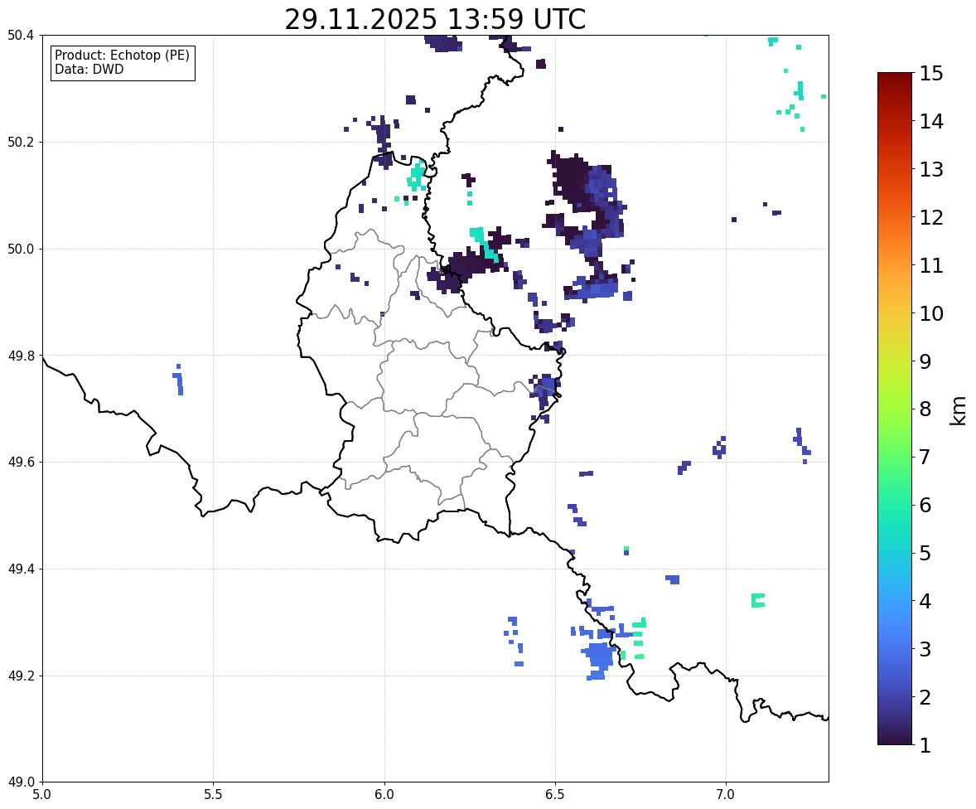Click colorbar tick label '5'
The width and height of the screenshot is (976, 809).
[x=925, y=553]
